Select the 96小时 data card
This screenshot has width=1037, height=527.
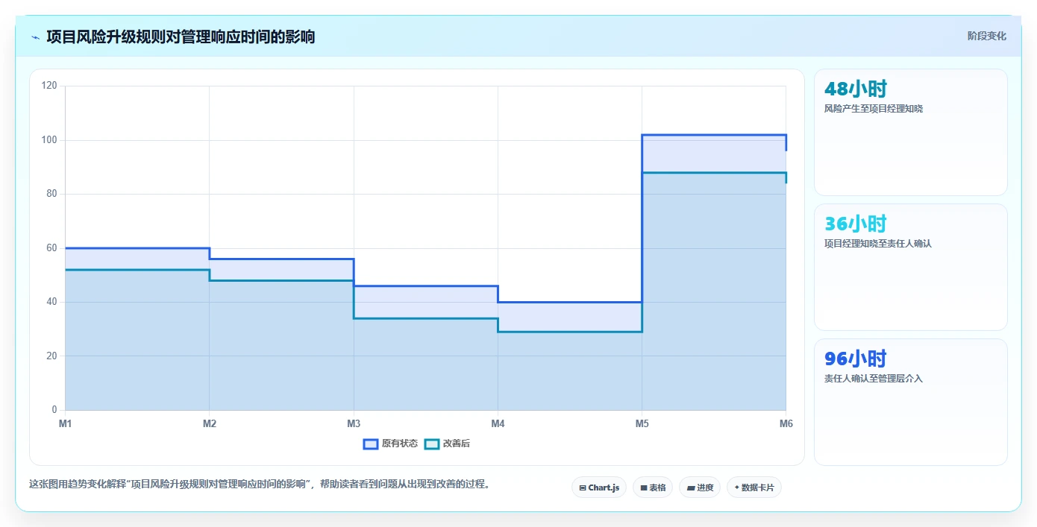coord(911,403)
